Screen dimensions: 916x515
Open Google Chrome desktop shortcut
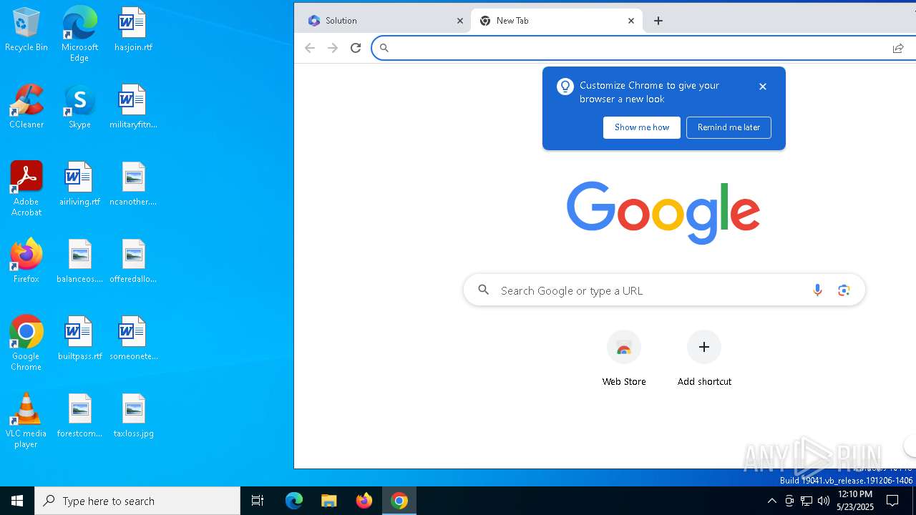[26, 343]
